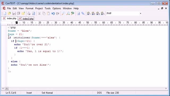
Task: Create a new file from toolbar
Action: pyautogui.click(x=5, y=13)
